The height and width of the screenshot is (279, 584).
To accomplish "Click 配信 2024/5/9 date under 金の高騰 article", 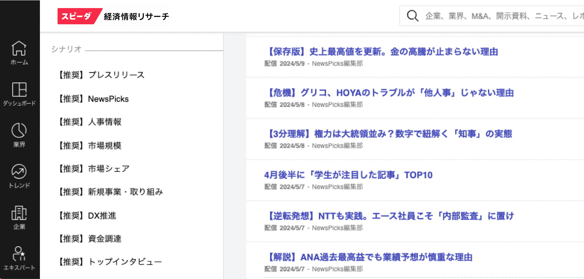I will point(285,64).
